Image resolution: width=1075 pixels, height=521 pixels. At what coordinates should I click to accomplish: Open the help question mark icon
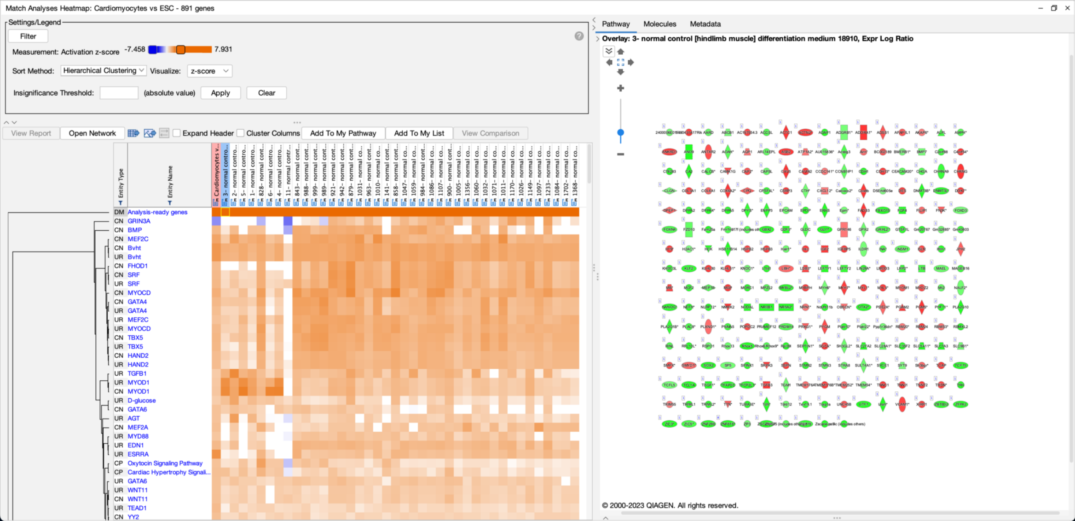(579, 36)
